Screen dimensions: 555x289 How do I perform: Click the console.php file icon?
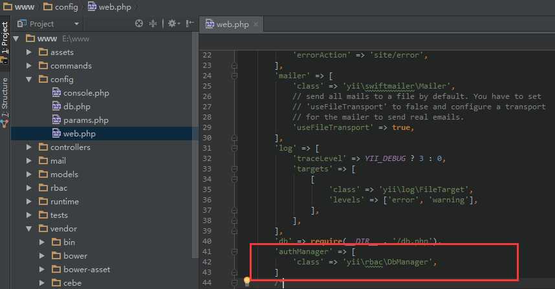pyautogui.click(x=56, y=92)
